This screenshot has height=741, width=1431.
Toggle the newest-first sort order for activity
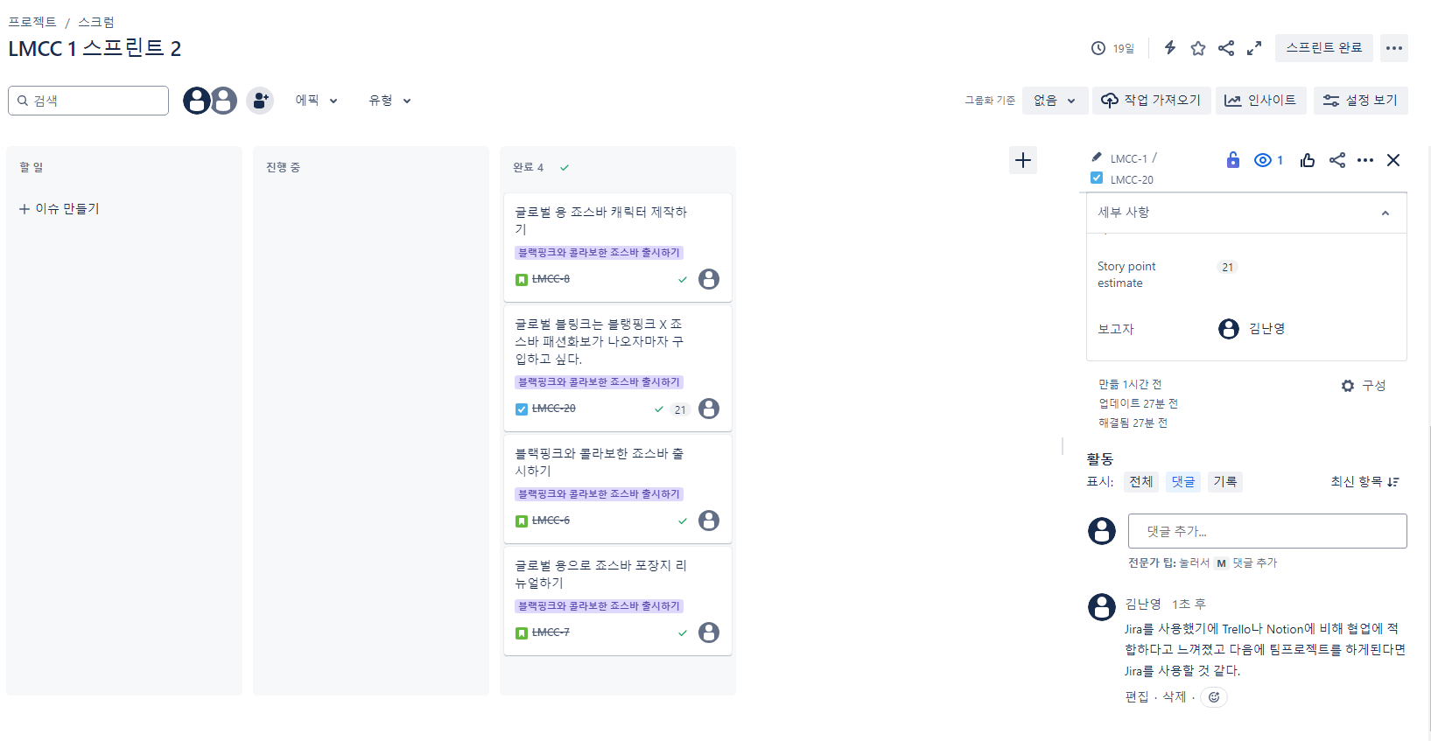click(x=1364, y=482)
